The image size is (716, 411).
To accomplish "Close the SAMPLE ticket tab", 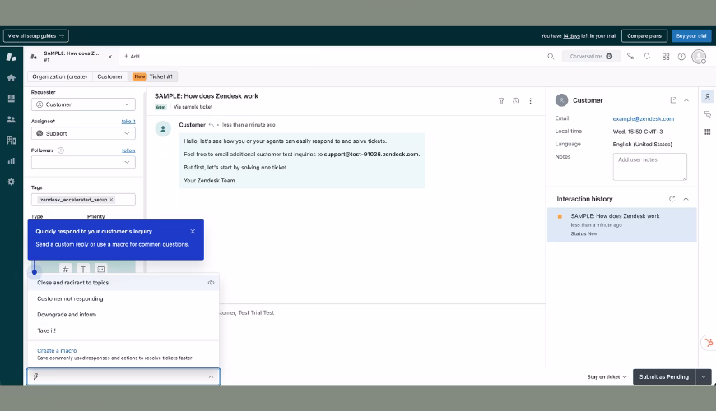I will pos(110,57).
